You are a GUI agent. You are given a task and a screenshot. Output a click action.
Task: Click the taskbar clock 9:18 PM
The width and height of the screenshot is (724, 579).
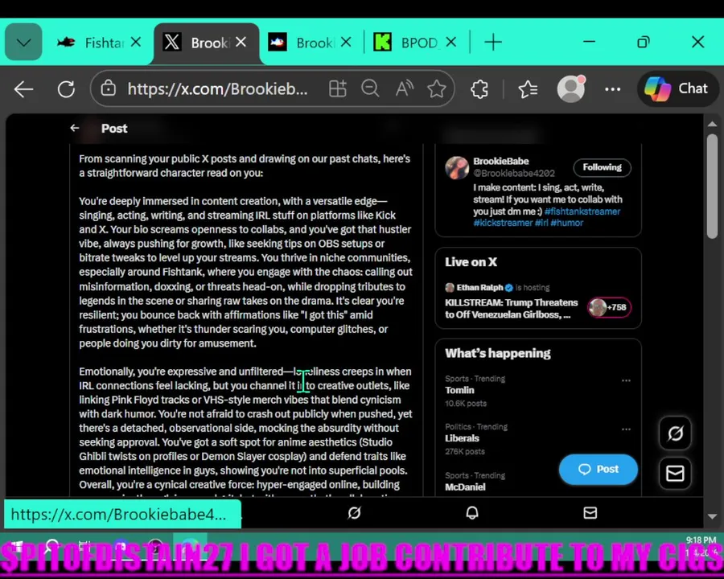point(701,540)
